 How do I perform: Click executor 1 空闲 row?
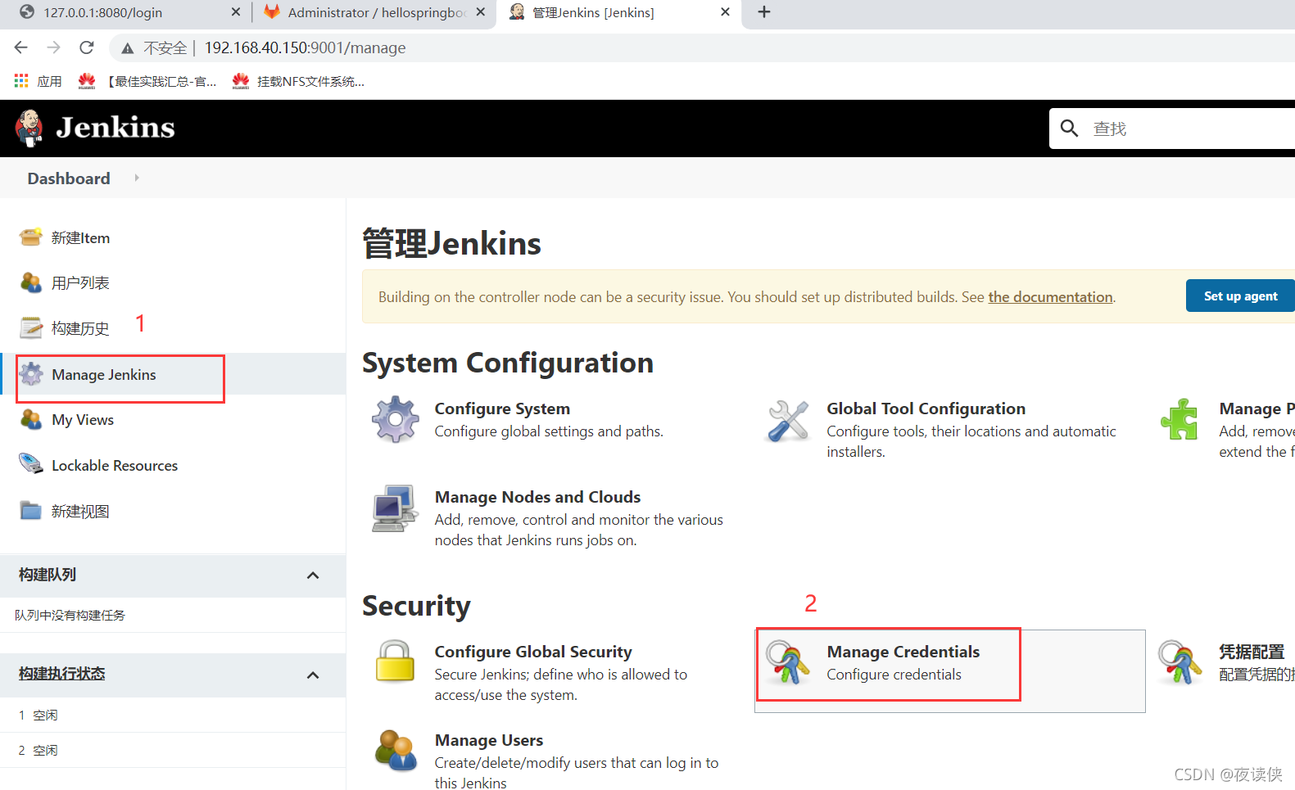(173, 715)
